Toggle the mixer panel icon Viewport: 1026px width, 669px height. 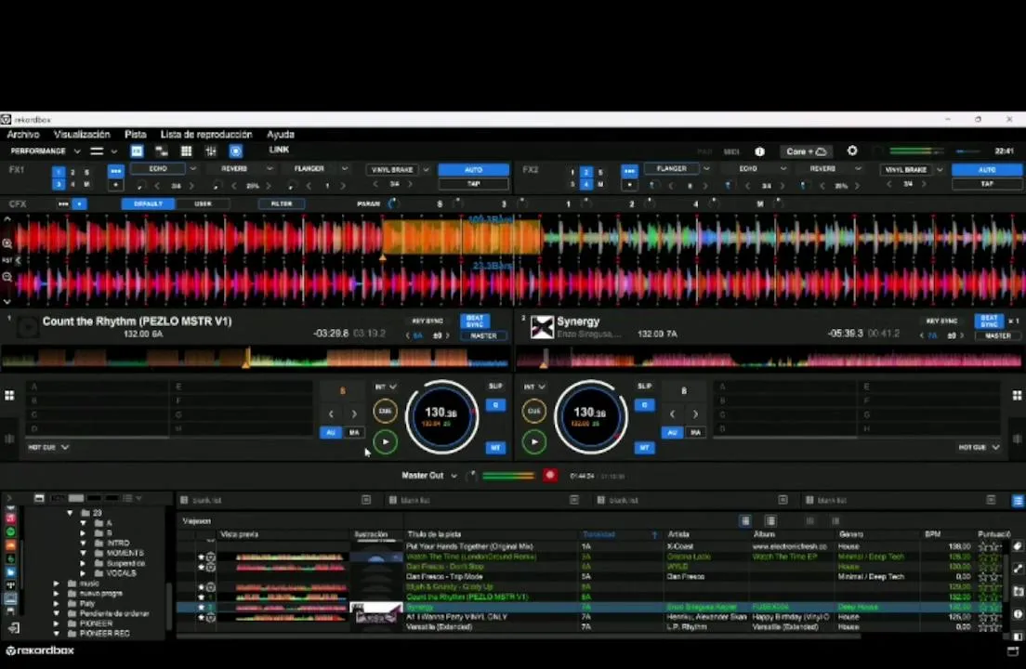211,151
